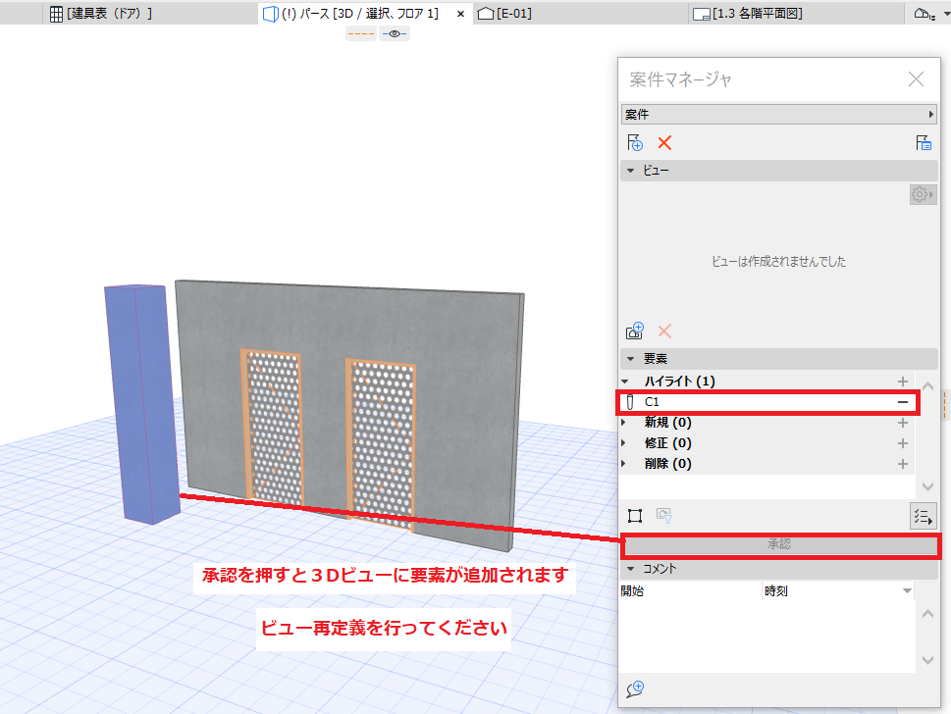The image size is (951, 714).
Task: Open the 時刻 column dropdown arrow
Action: 907,591
